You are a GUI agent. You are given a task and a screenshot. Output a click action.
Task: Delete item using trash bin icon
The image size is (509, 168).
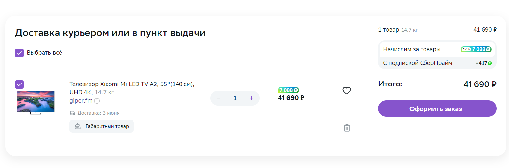(347, 128)
